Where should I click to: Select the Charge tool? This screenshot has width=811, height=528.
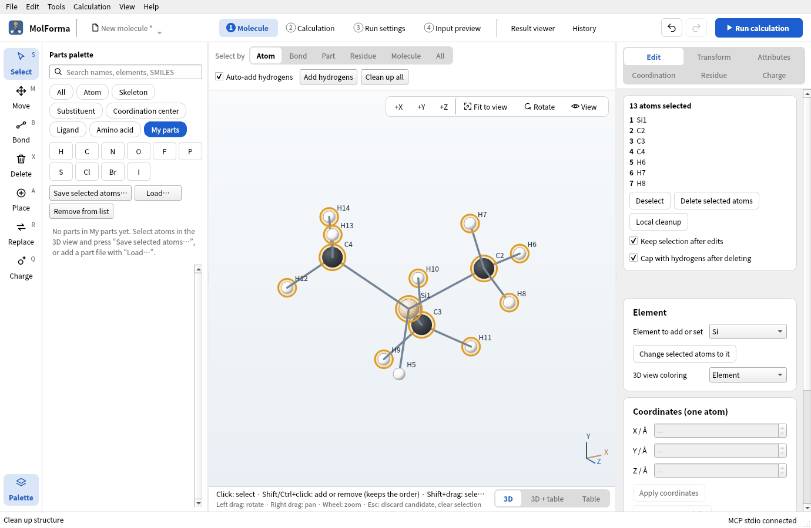(21, 268)
